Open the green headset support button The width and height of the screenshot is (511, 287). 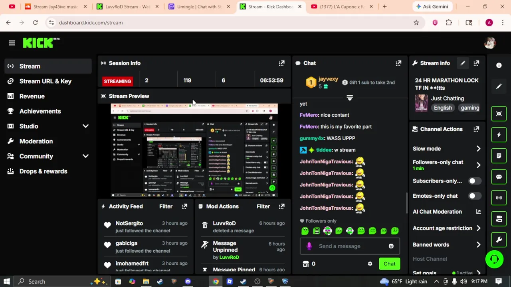(x=495, y=259)
